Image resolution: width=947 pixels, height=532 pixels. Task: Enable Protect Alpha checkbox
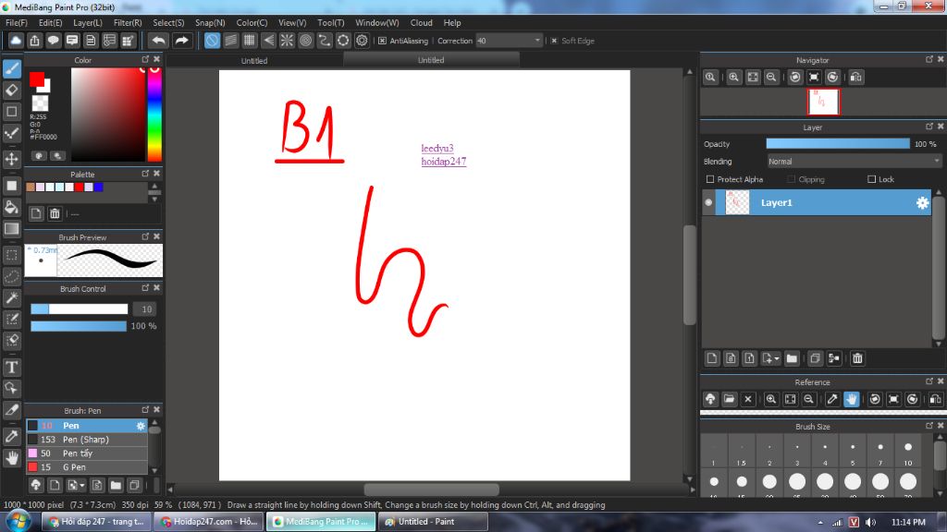[710, 179]
